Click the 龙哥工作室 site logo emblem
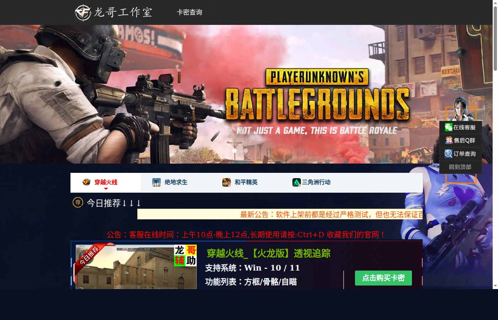Viewport: 498px width, 320px height. (x=83, y=12)
